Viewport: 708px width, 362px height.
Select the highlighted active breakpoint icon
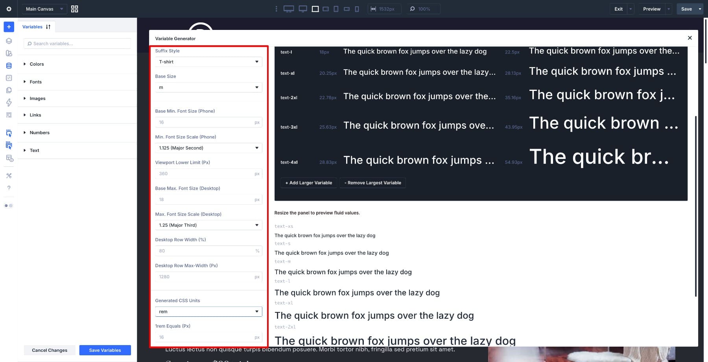click(315, 9)
